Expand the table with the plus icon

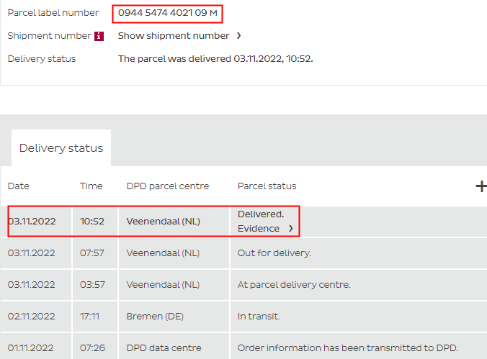point(481,186)
